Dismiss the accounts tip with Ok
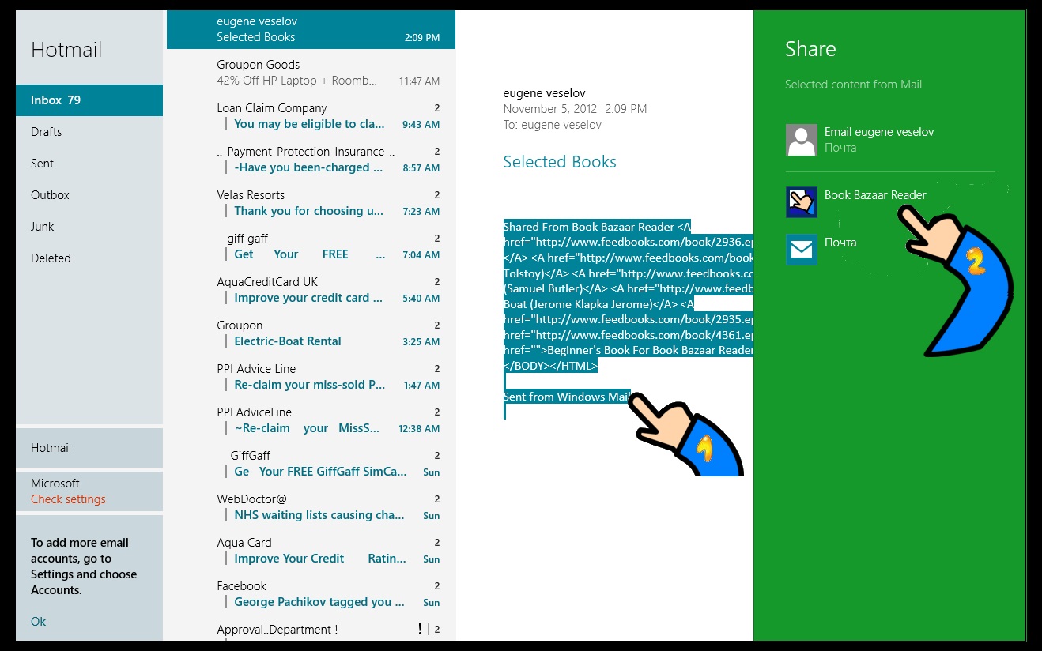This screenshot has height=651, width=1042. (x=38, y=622)
